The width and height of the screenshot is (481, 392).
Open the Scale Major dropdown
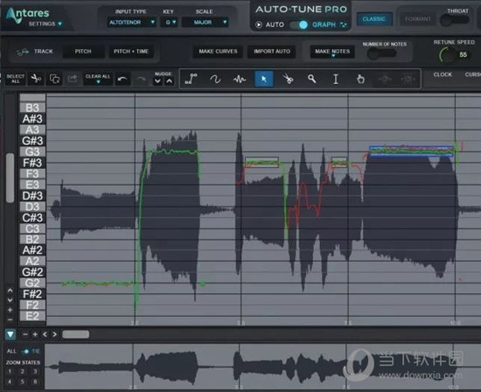tap(205, 23)
